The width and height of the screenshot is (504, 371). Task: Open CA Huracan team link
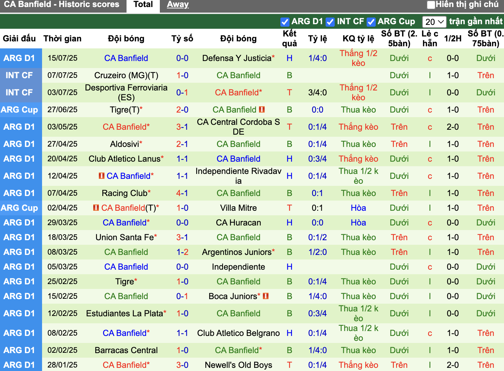click(238, 223)
